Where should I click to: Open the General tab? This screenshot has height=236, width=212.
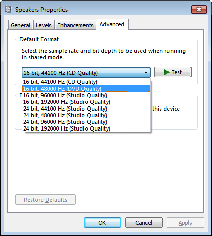tap(20, 25)
